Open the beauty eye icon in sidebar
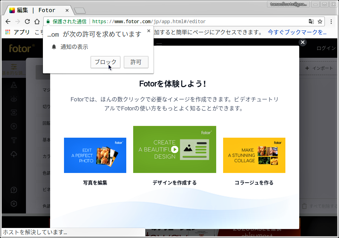This screenshot has height=238, width=339. [x=14, y=99]
